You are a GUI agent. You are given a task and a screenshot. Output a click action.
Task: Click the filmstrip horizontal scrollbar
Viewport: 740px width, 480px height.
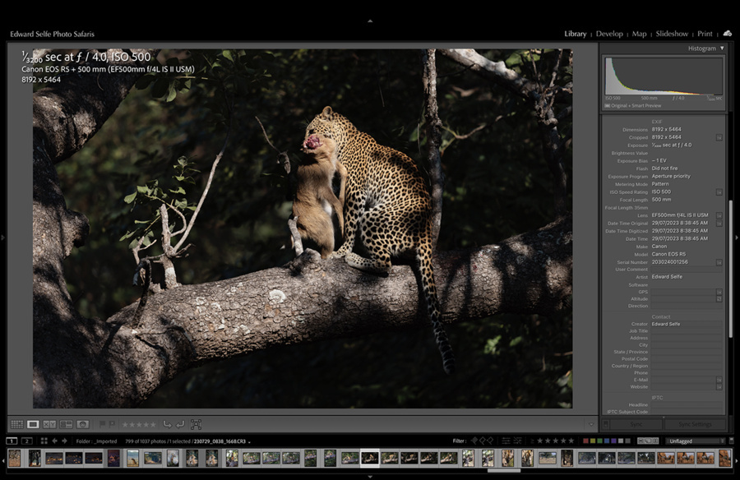[504, 470]
